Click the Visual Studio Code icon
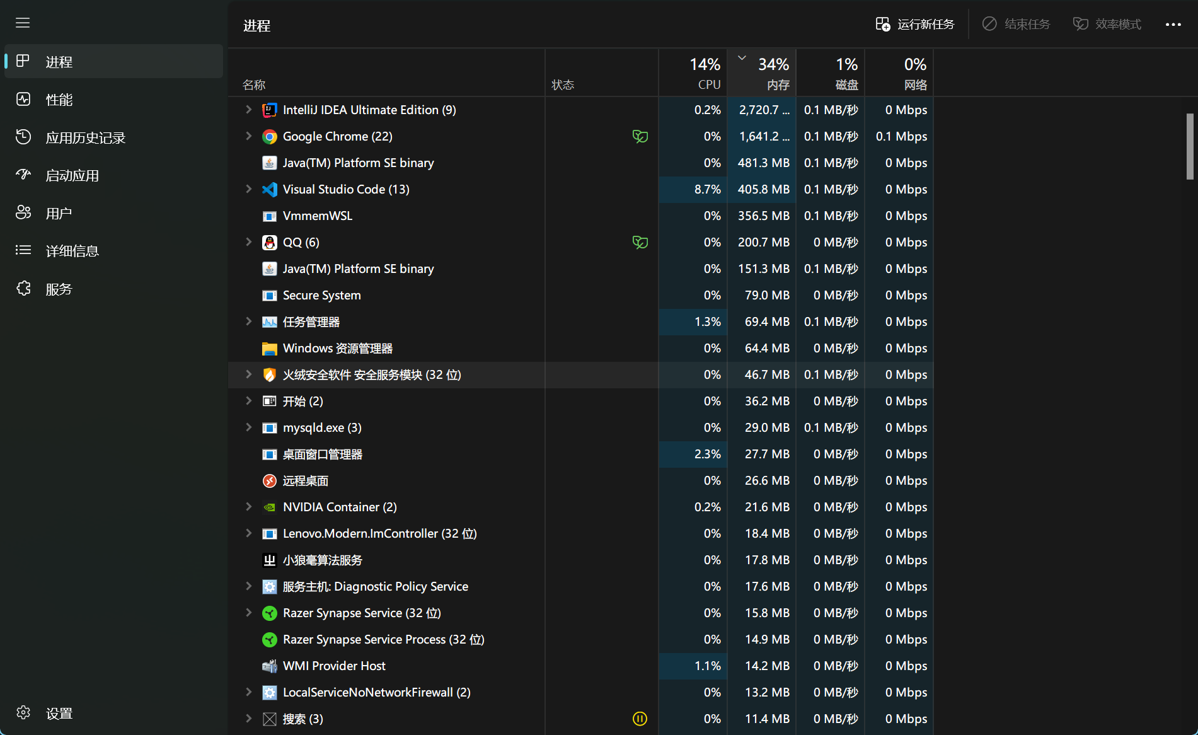Viewport: 1198px width, 735px height. point(269,190)
